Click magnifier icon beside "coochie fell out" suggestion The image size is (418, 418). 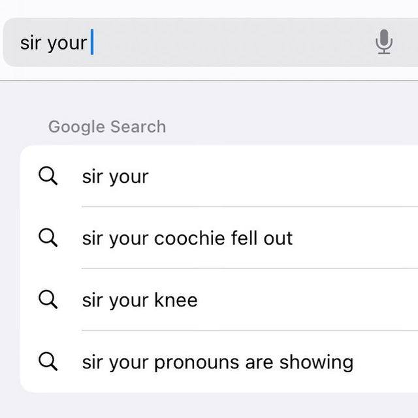48,238
